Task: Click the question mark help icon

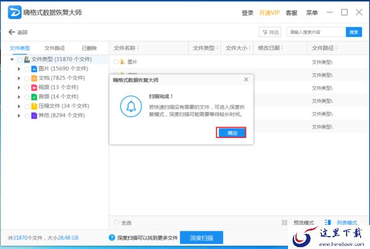Action: pos(112,237)
